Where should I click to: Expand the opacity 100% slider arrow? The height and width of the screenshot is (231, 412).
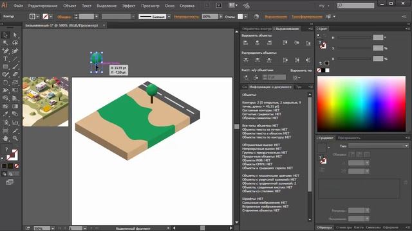coord(221,17)
